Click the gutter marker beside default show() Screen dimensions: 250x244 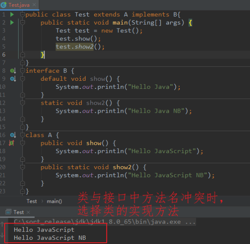pyautogui.click(x=13, y=79)
